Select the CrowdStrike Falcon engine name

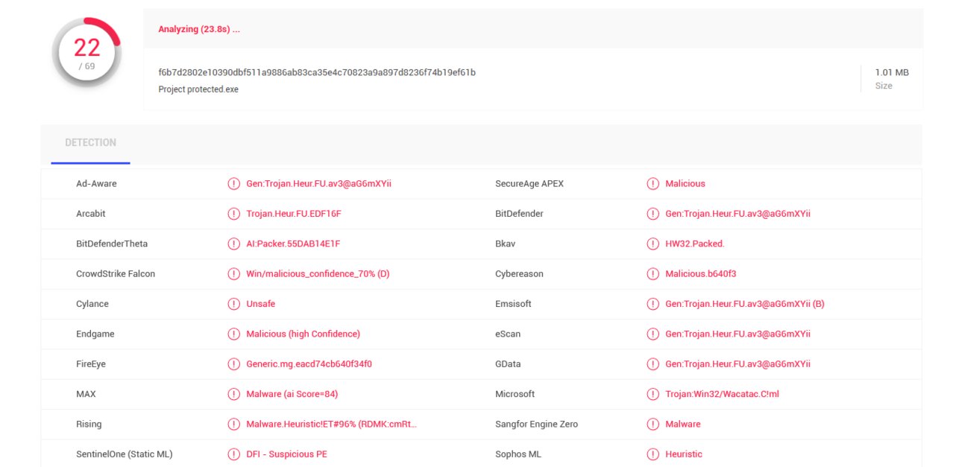[x=116, y=274]
